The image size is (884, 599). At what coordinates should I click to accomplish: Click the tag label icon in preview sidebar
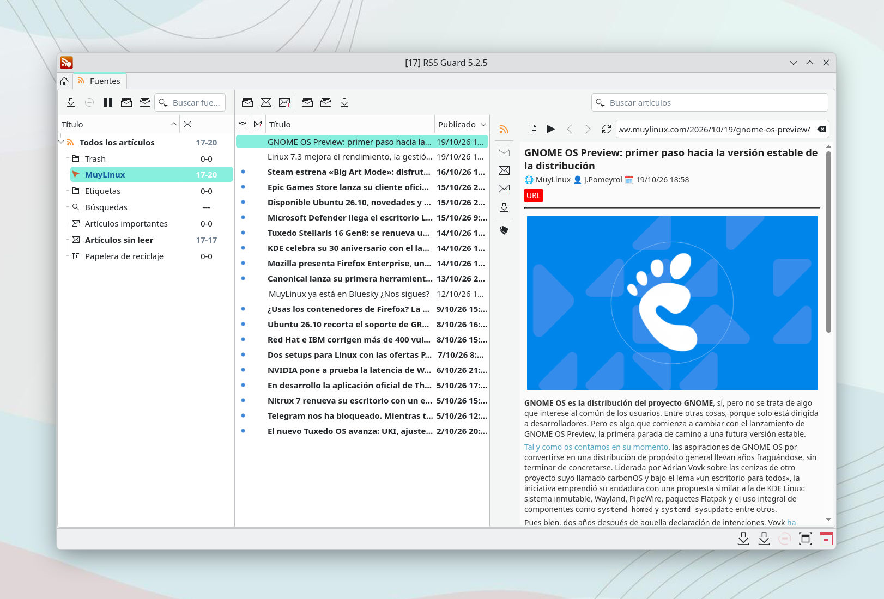(x=504, y=230)
